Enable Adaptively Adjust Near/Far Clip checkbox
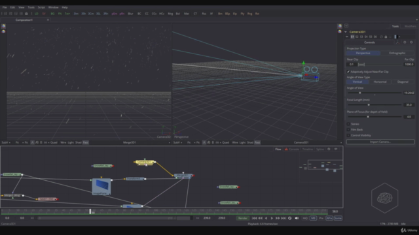The width and height of the screenshot is (419, 235). pos(348,72)
